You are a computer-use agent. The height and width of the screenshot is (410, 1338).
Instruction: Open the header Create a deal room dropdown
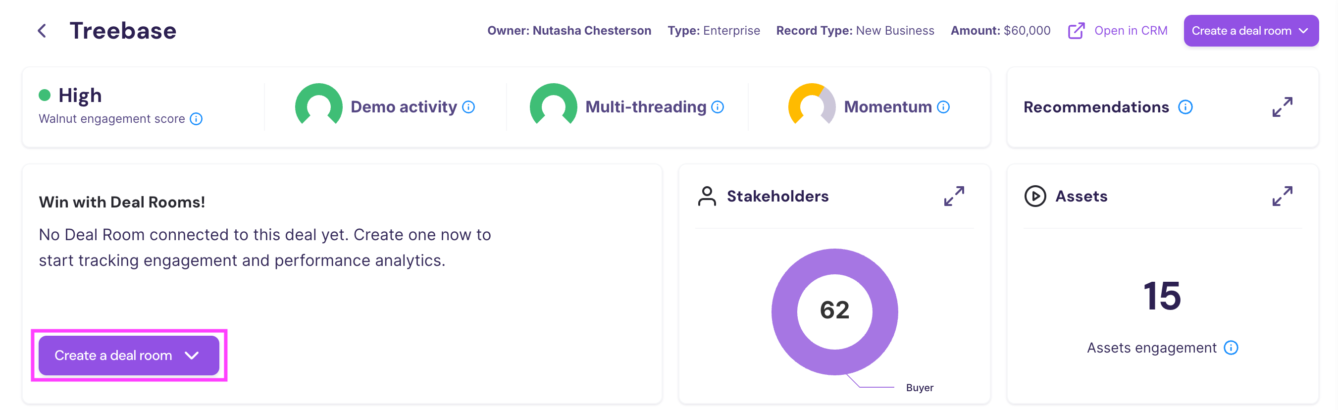(1251, 31)
